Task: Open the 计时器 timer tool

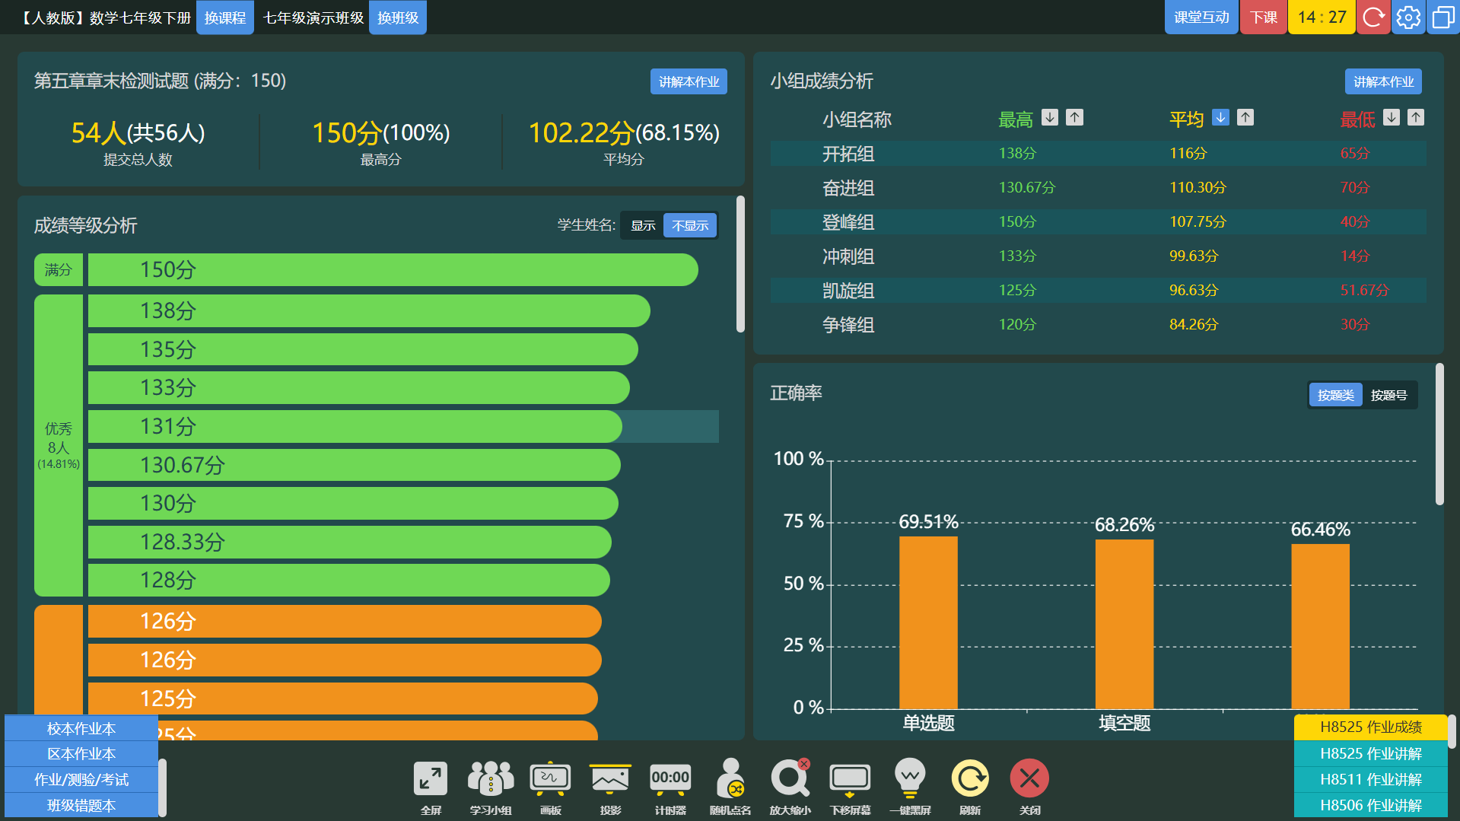Action: [670, 780]
